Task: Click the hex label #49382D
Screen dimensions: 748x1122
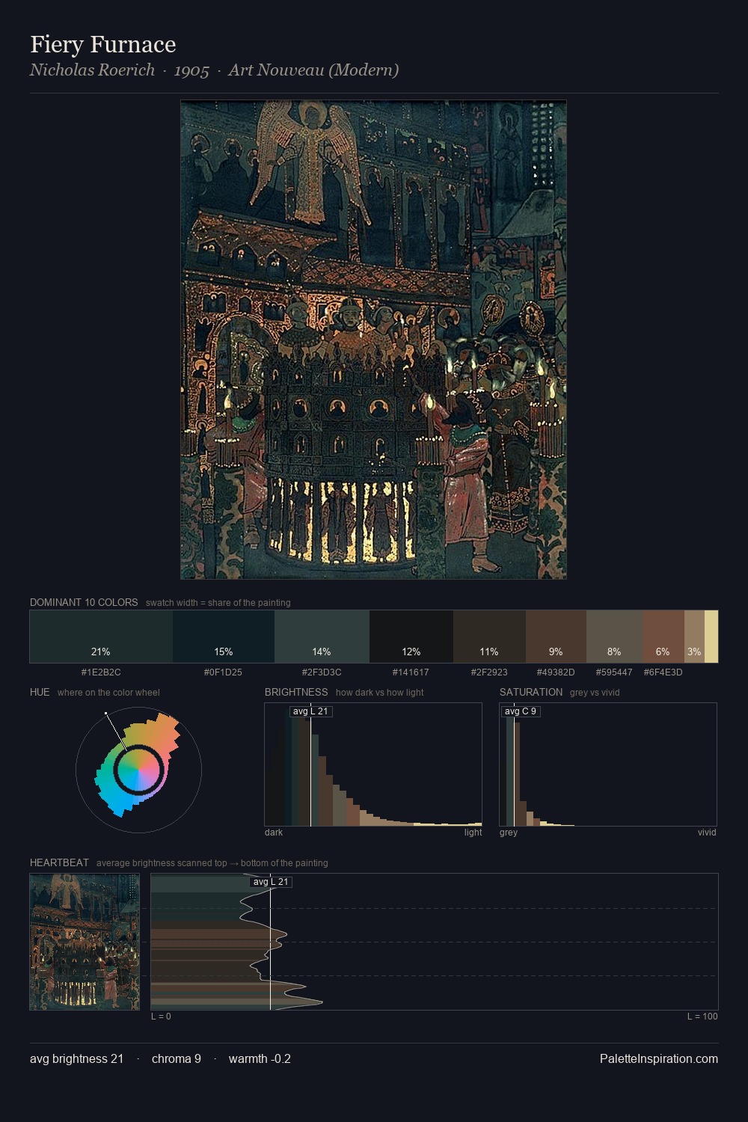Action: click(x=556, y=672)
